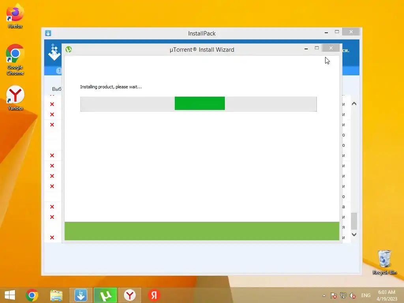Open the red Yandex Я taskbar icon
Viewport: 404px width, 303px height.
[154, 295]
